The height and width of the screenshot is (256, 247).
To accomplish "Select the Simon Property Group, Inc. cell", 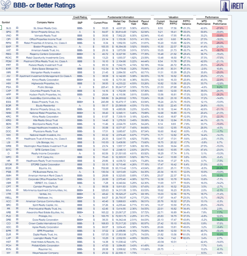I will click(x=45, y=32).
